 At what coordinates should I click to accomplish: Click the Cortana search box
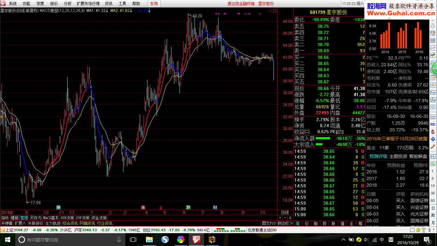coord(70,239)
